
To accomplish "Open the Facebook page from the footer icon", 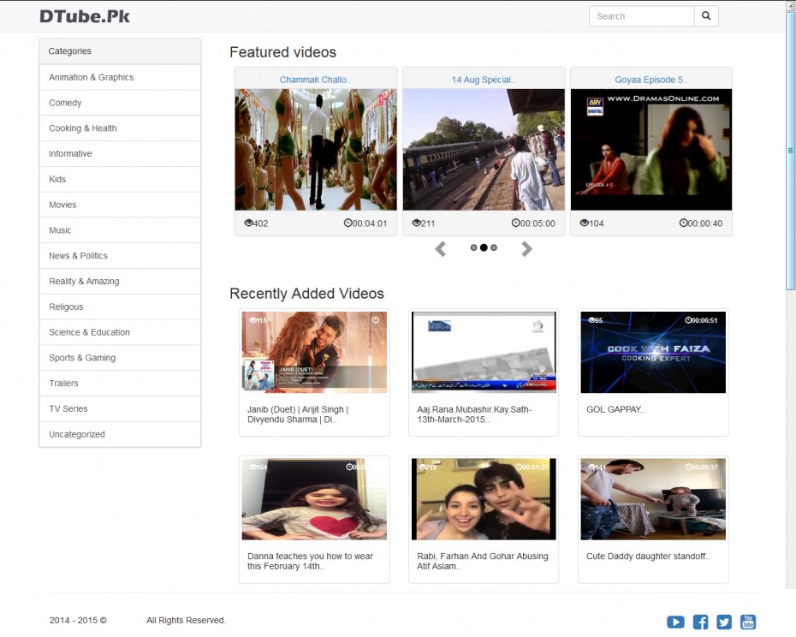I will [x=699, y=622].
